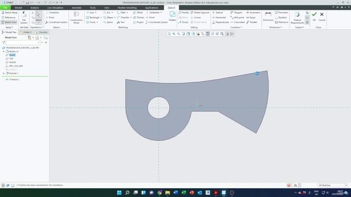Screen dimensions: 351x197
Task: Apply the Mid-point constraint
Action: click(x=237, y=18)
